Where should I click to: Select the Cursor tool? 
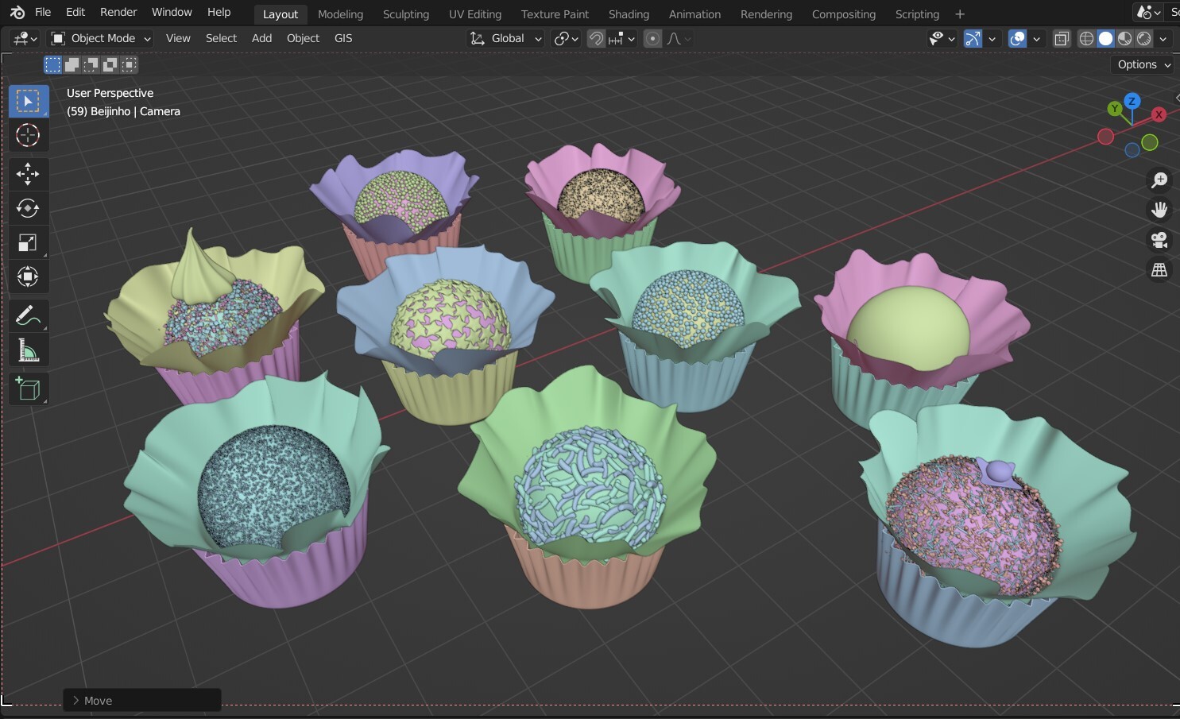click(28, 136)
